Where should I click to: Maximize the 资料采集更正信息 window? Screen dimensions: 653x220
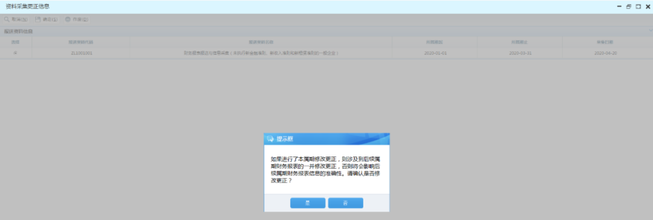[x=638, y=7]
